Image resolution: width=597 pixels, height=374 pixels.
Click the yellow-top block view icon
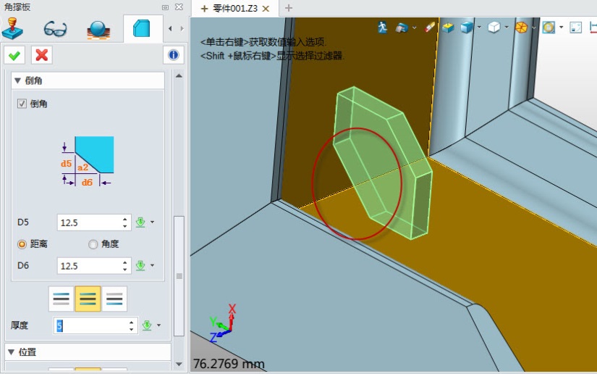(x=448, y=28)
